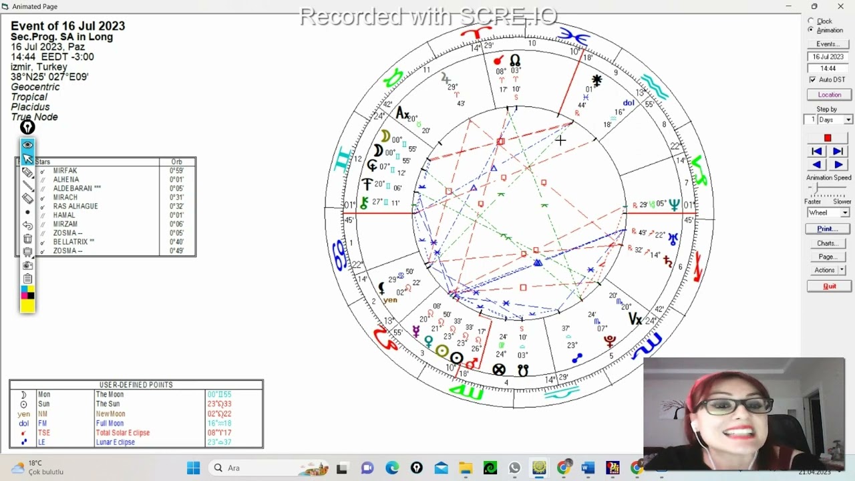Click the Print button
This screenshot has width=855, height=481.
(x=828, y=228)
